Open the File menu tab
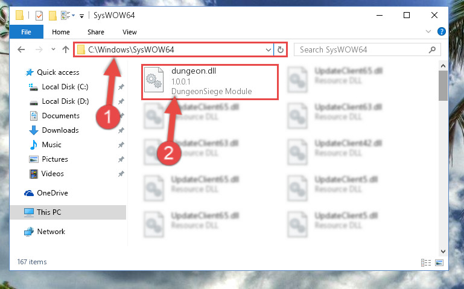Screen dimensions: 464x289 click(26, 32)
